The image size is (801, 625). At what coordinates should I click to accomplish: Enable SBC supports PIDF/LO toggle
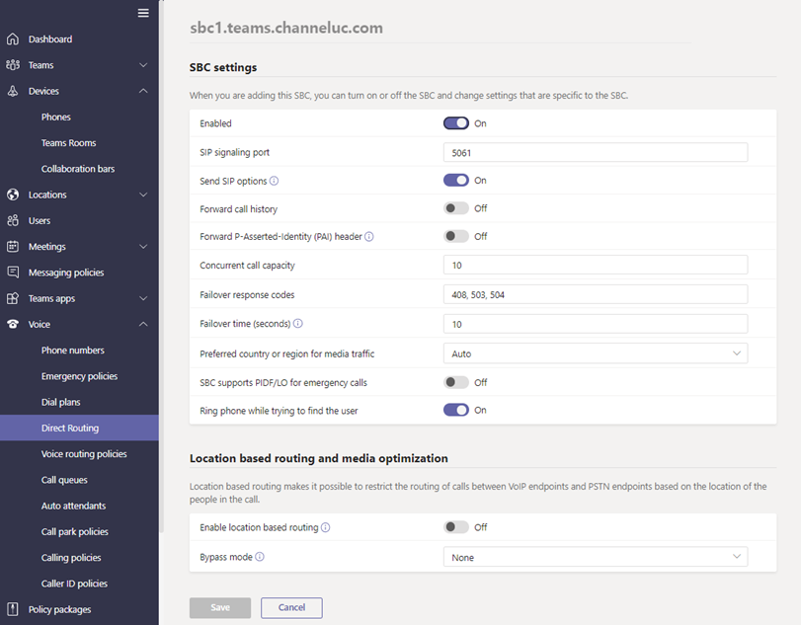(455, 382)
